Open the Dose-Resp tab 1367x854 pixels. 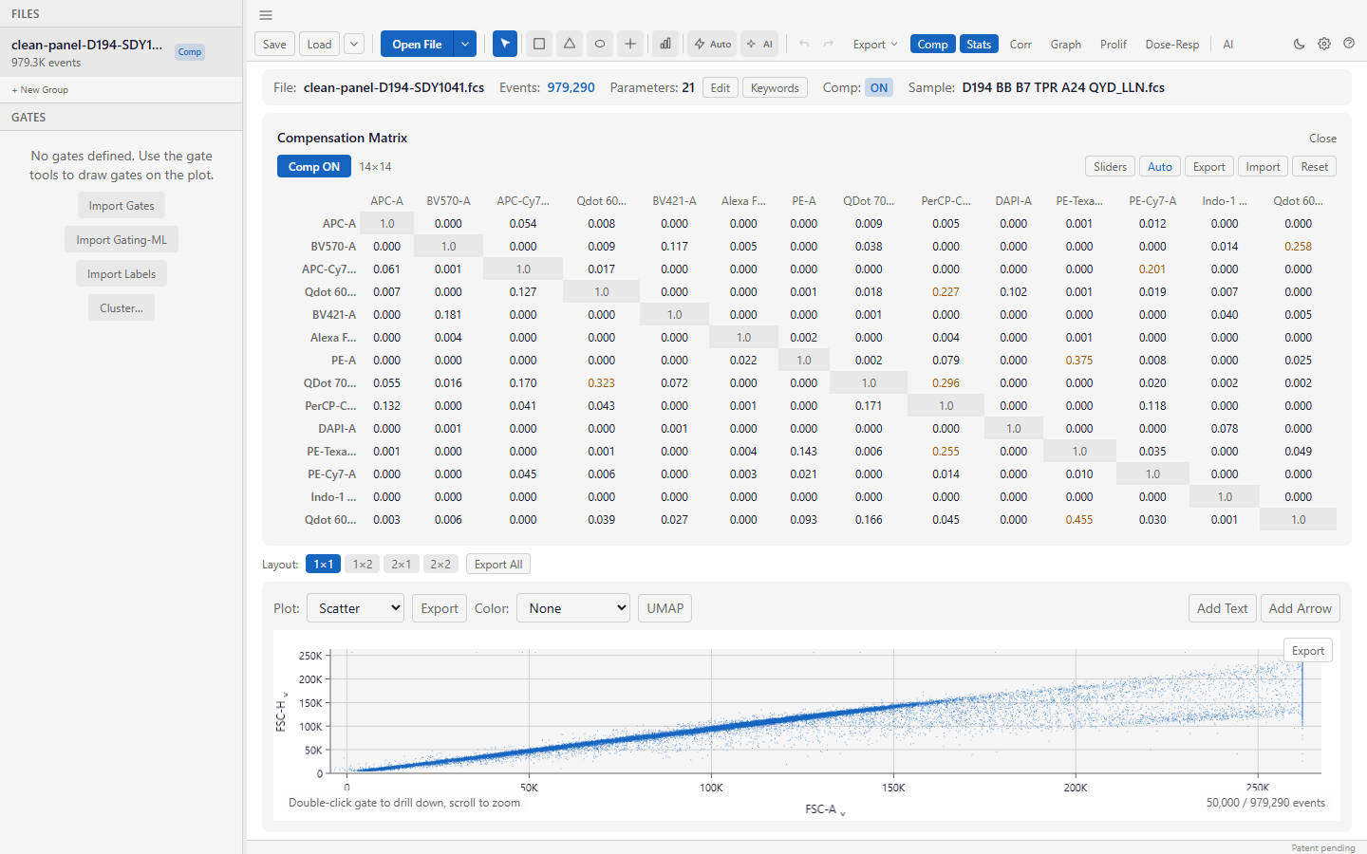click(x=1172, y=44)
